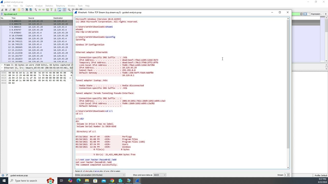Open capture options gear icon
The height and width of the screenshot is (184, 328).
[14, 10]
